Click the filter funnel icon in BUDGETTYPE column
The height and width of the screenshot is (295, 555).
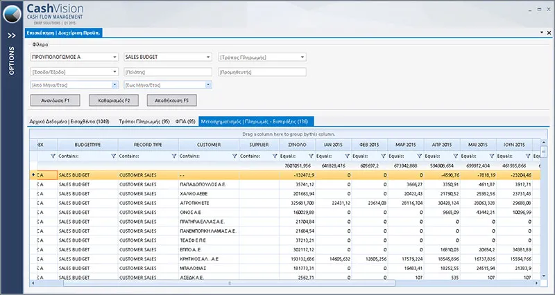(114, 156)
